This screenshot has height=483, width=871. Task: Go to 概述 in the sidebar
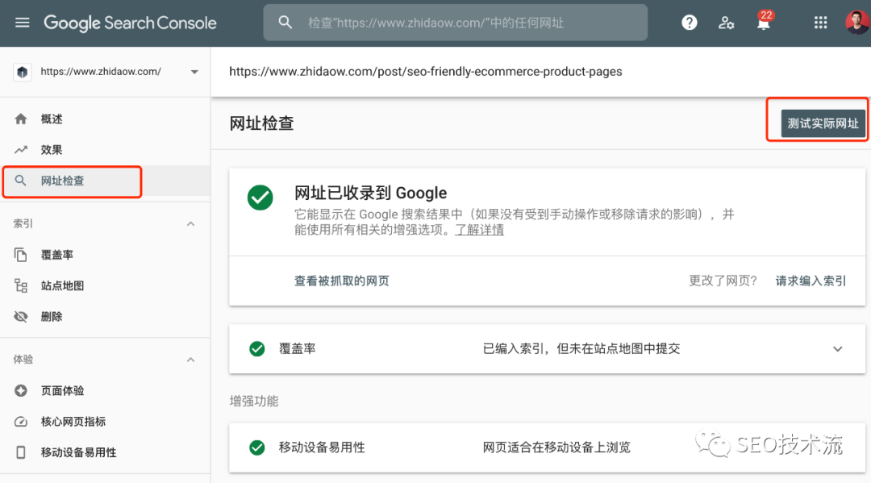(x=52, y=119)
